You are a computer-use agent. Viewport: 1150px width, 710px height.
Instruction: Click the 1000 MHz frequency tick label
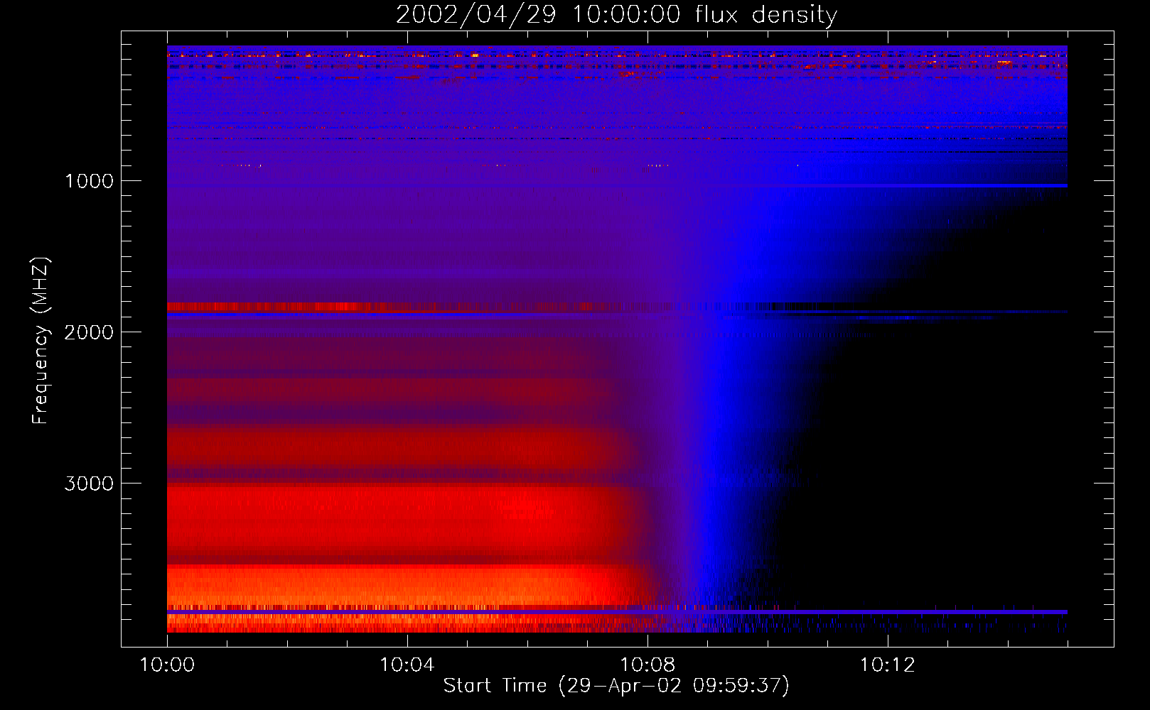point(89,181)
